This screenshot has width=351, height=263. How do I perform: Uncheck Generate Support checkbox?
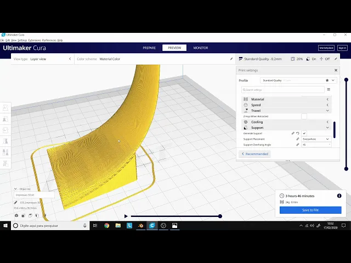pyautogui.click(x=304, y=133)
